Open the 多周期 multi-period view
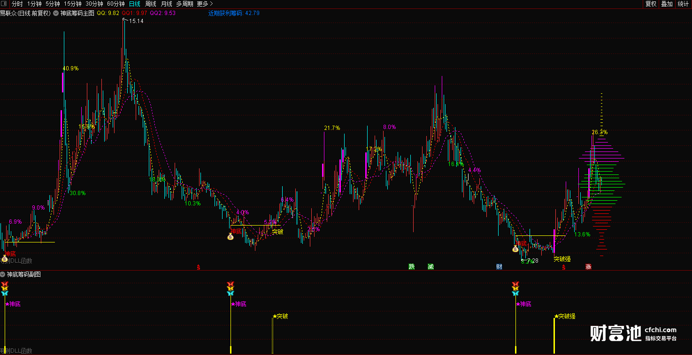 tap(185, 4)
